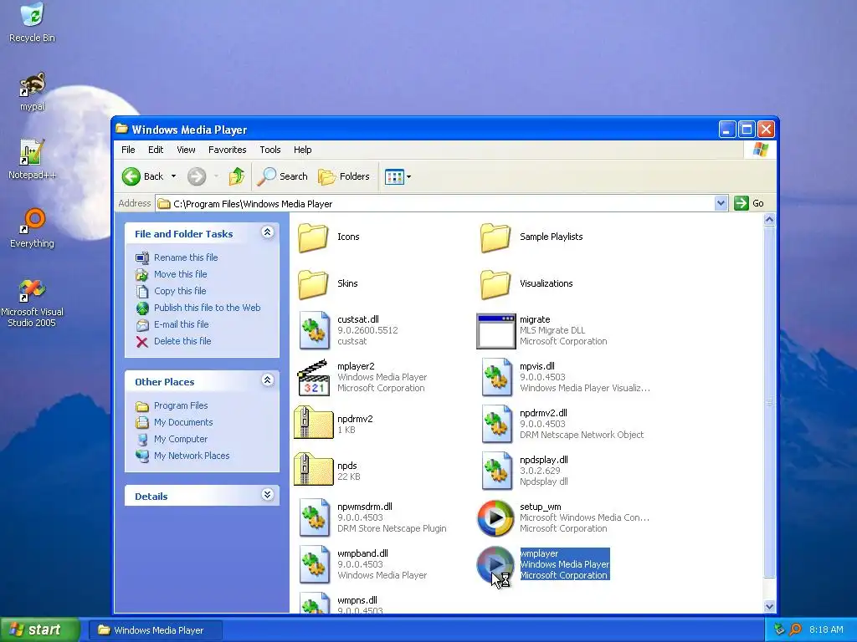857x642 pixels.
Task: Toggle the Folders pane toolbar button
Action: click(344, 176)
